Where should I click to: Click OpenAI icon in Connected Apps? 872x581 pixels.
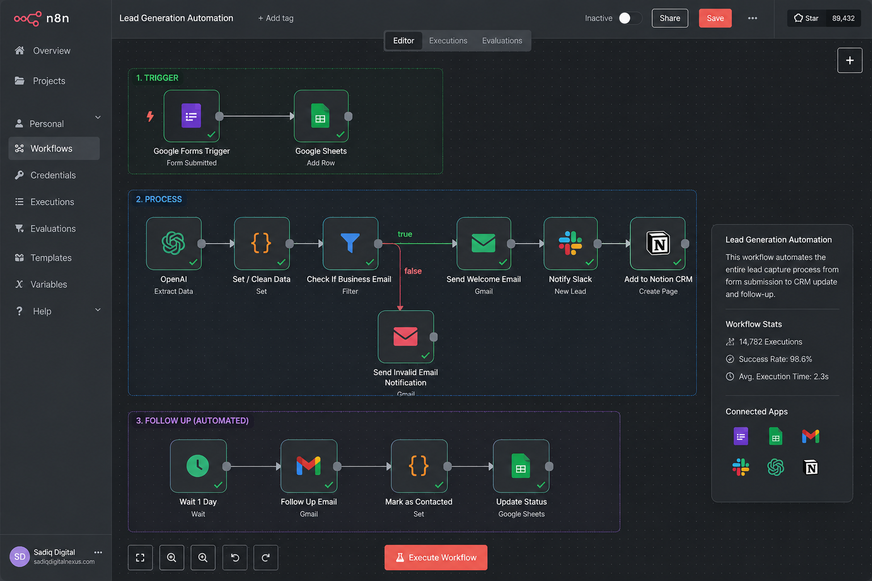[775, 467]
